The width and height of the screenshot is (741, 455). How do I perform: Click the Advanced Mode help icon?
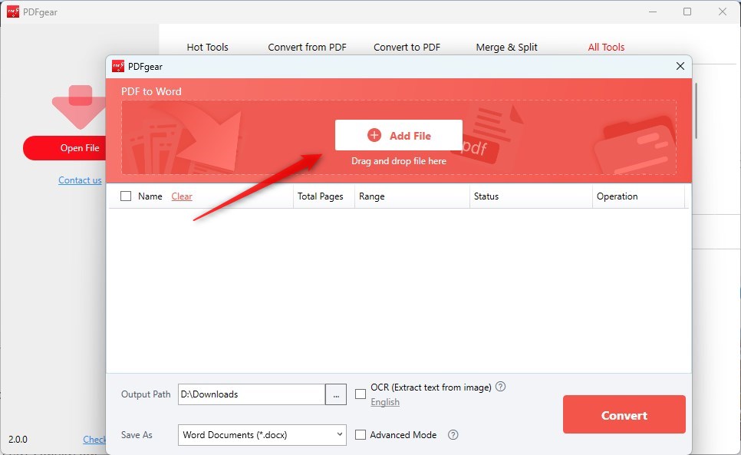tap(453, 435)
